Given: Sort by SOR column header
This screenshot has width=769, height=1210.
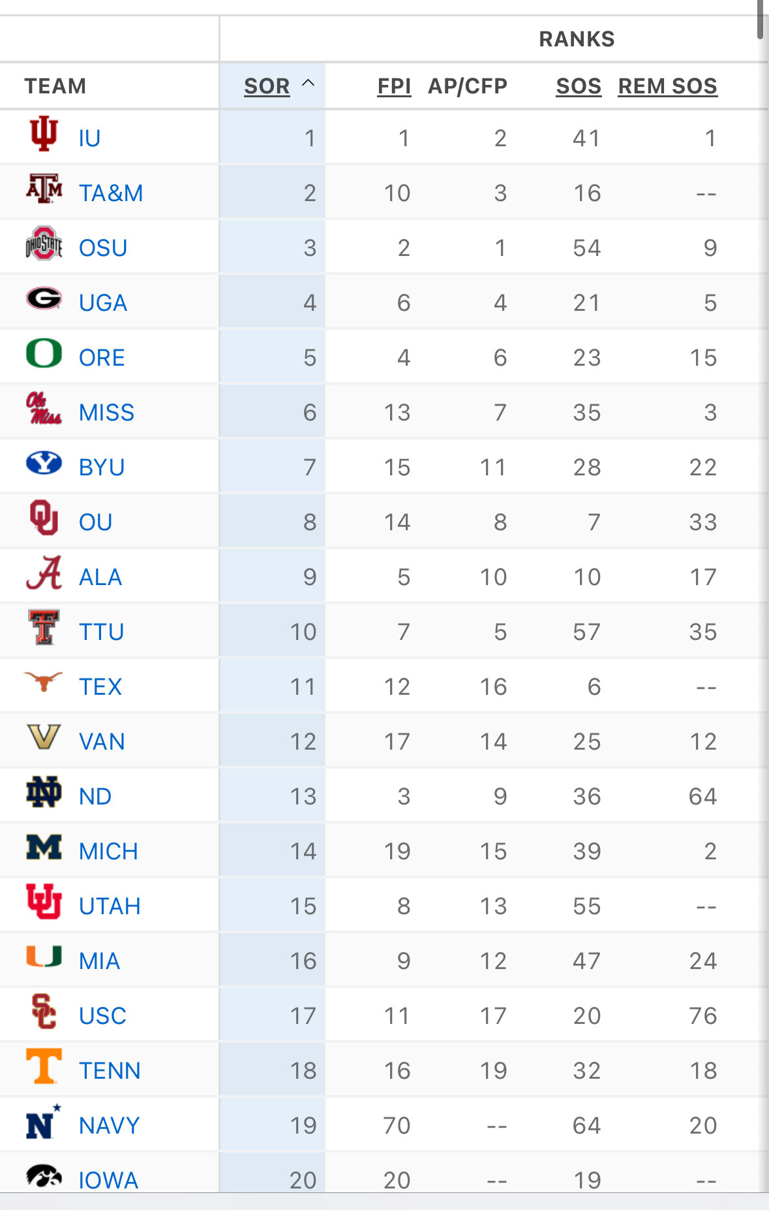Looking at the screenshot, I should (267, 86).
